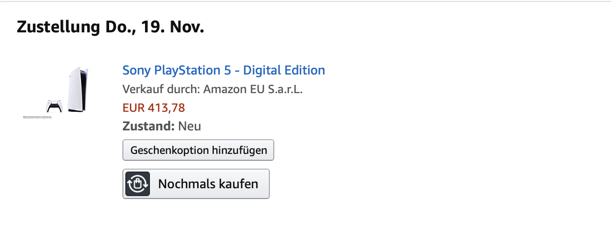This screenshot has width=611, height=250.
Task: Click the DualSense controller in product image
Action: (54, 106)
